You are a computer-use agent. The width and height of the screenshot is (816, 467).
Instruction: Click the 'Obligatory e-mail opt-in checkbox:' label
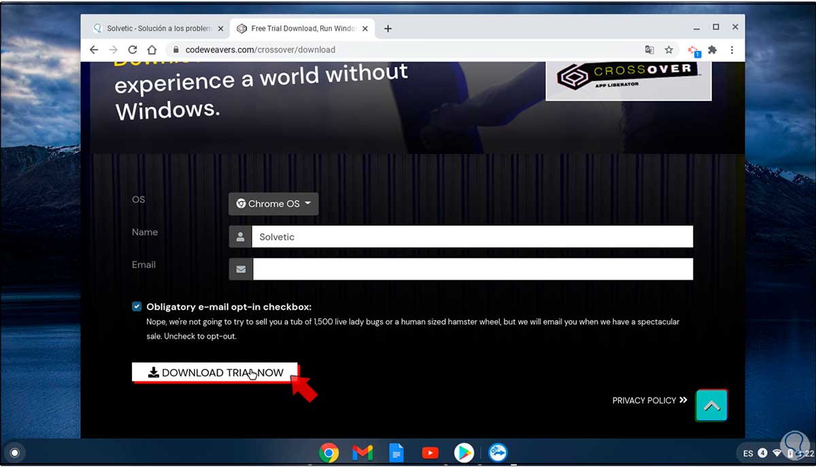229,307
